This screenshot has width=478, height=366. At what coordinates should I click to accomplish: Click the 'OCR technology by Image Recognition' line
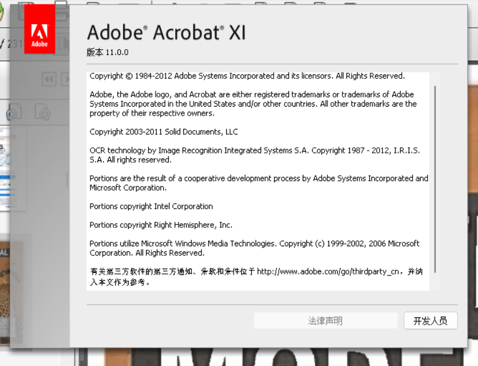pyautogui.click(x=255, y=155)
